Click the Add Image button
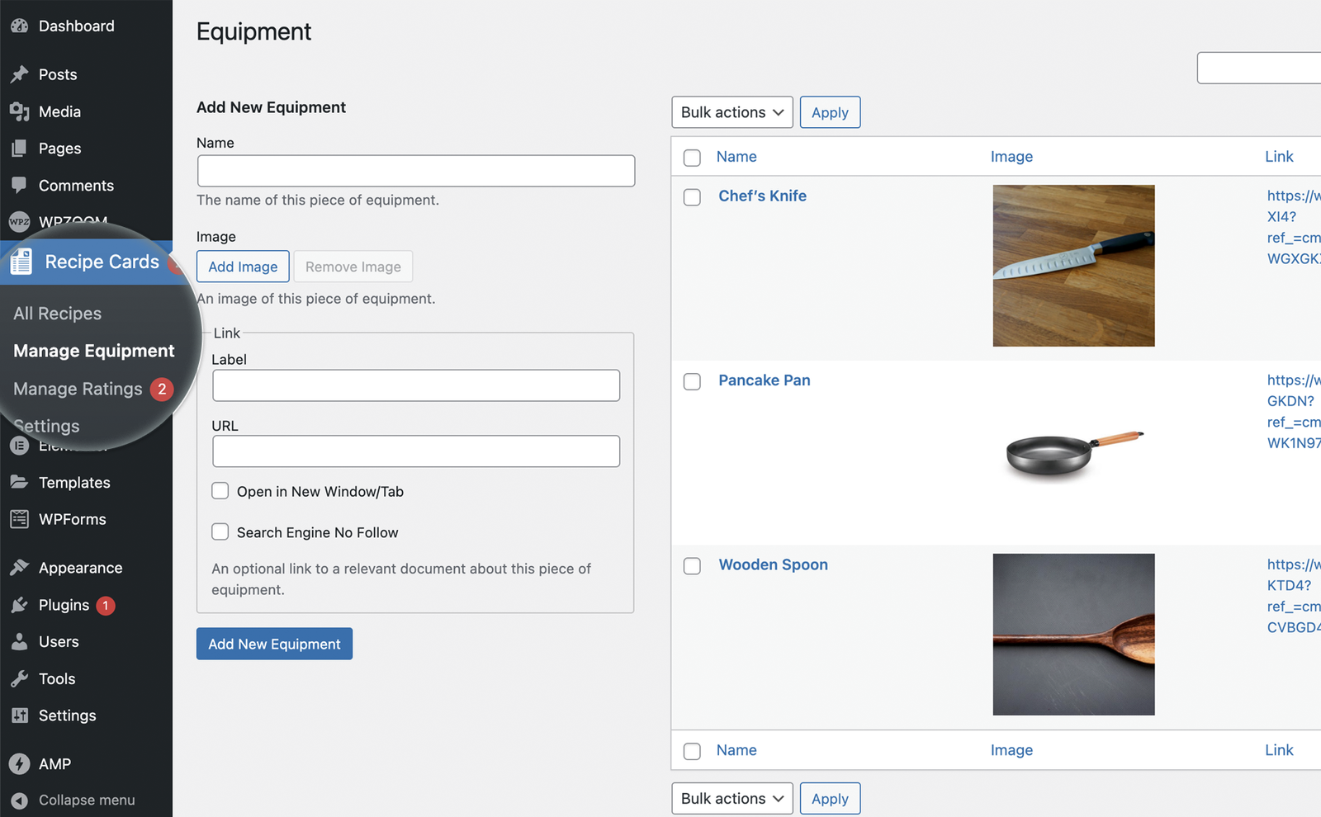 [x=243, y=267]
